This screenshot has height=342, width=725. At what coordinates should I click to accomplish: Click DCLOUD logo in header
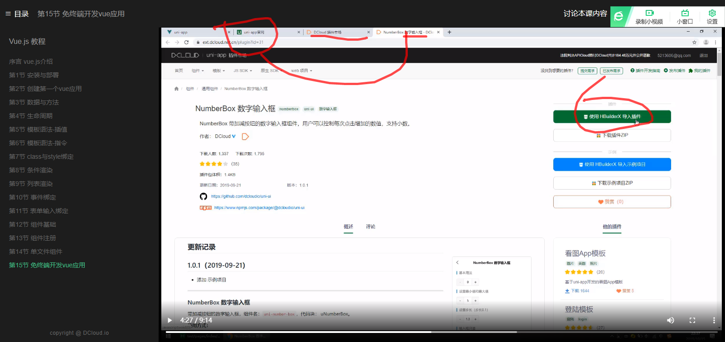pyautogui.click(x=185, y=55)
